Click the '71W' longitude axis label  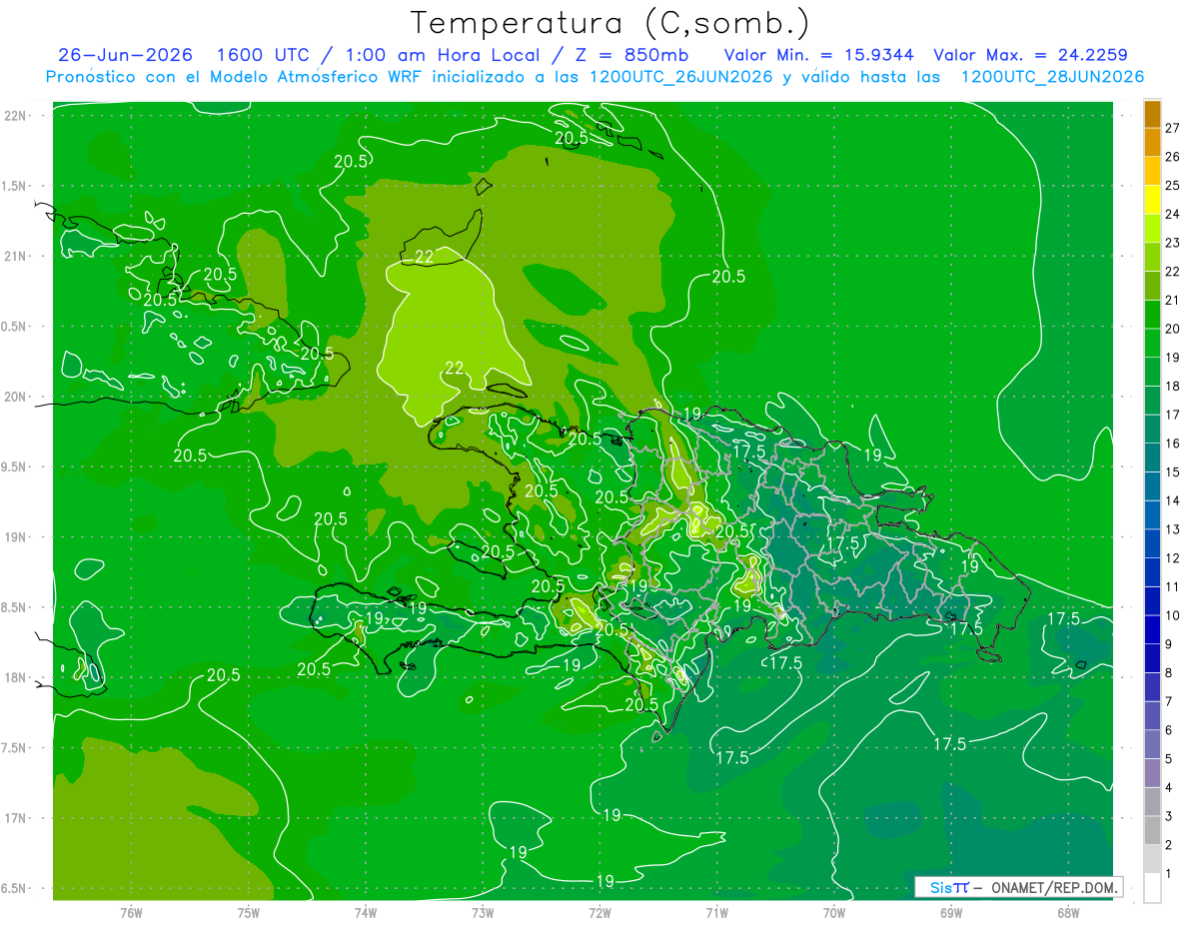[716, 912]
